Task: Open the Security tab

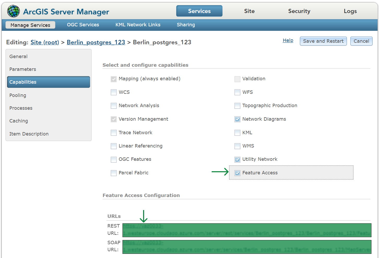Action: tap(299, 11)
